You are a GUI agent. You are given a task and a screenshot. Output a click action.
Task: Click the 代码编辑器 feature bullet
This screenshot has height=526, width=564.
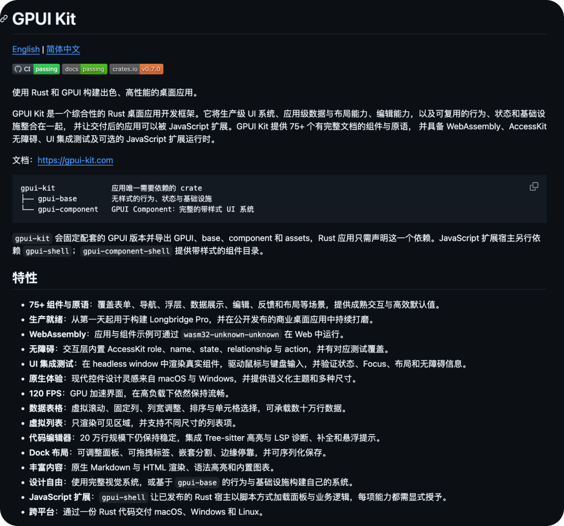(x=205, y=438)
